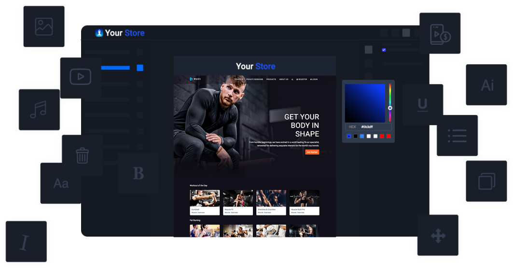Click the music note audio icon
The image size is (513, 268).
pyautogui.click(x=39, y=110)
